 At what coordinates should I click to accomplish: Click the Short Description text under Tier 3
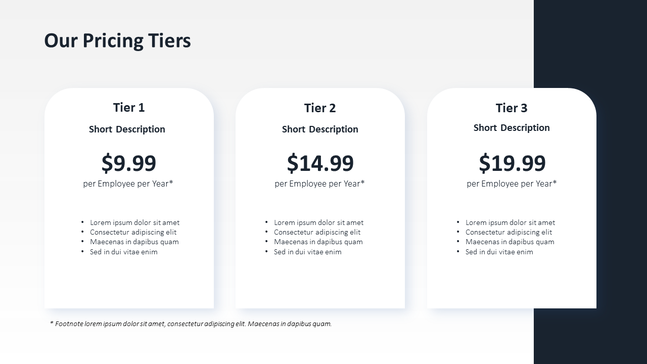point(512,127)
